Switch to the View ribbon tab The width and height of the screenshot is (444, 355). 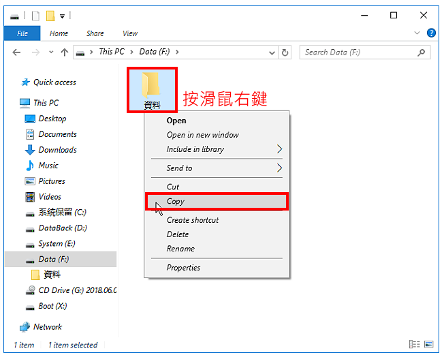point(130,33)
